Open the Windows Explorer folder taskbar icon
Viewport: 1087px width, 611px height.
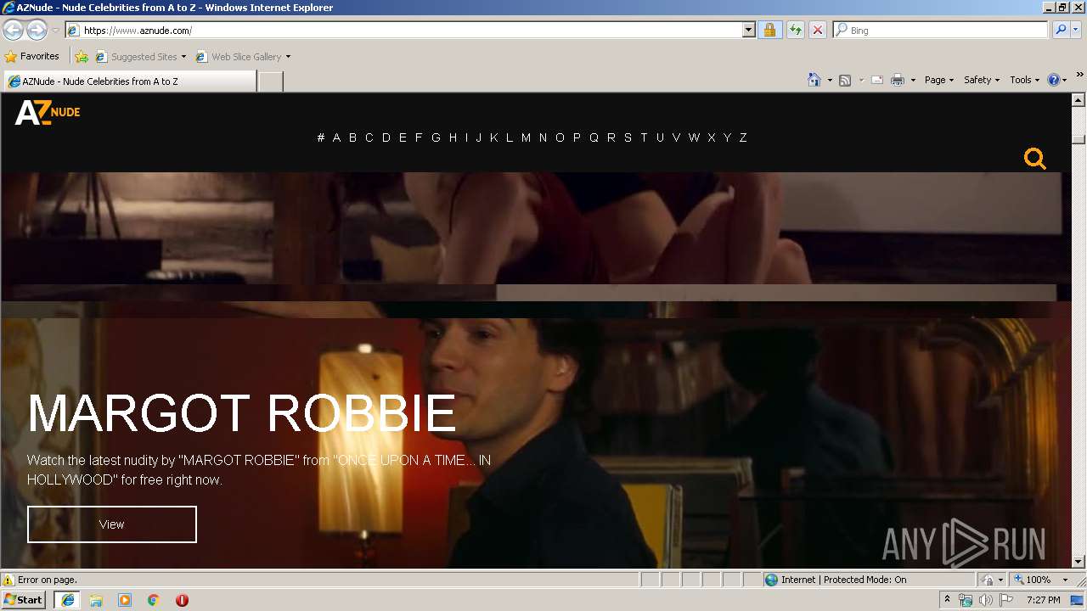(96, 600)
